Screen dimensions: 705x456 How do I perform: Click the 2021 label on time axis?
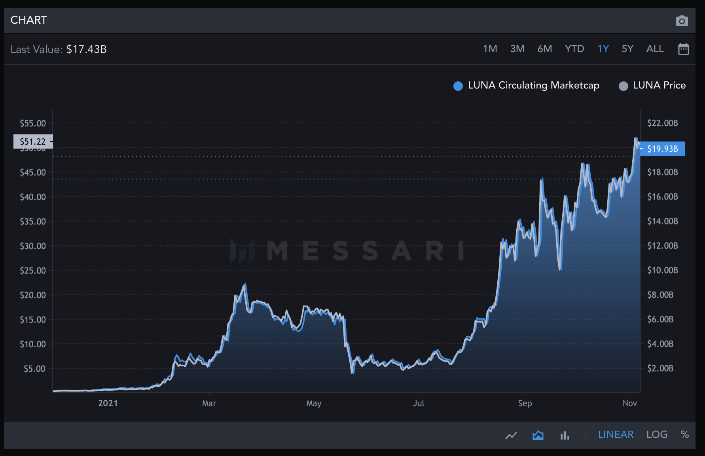pos(108,403)
